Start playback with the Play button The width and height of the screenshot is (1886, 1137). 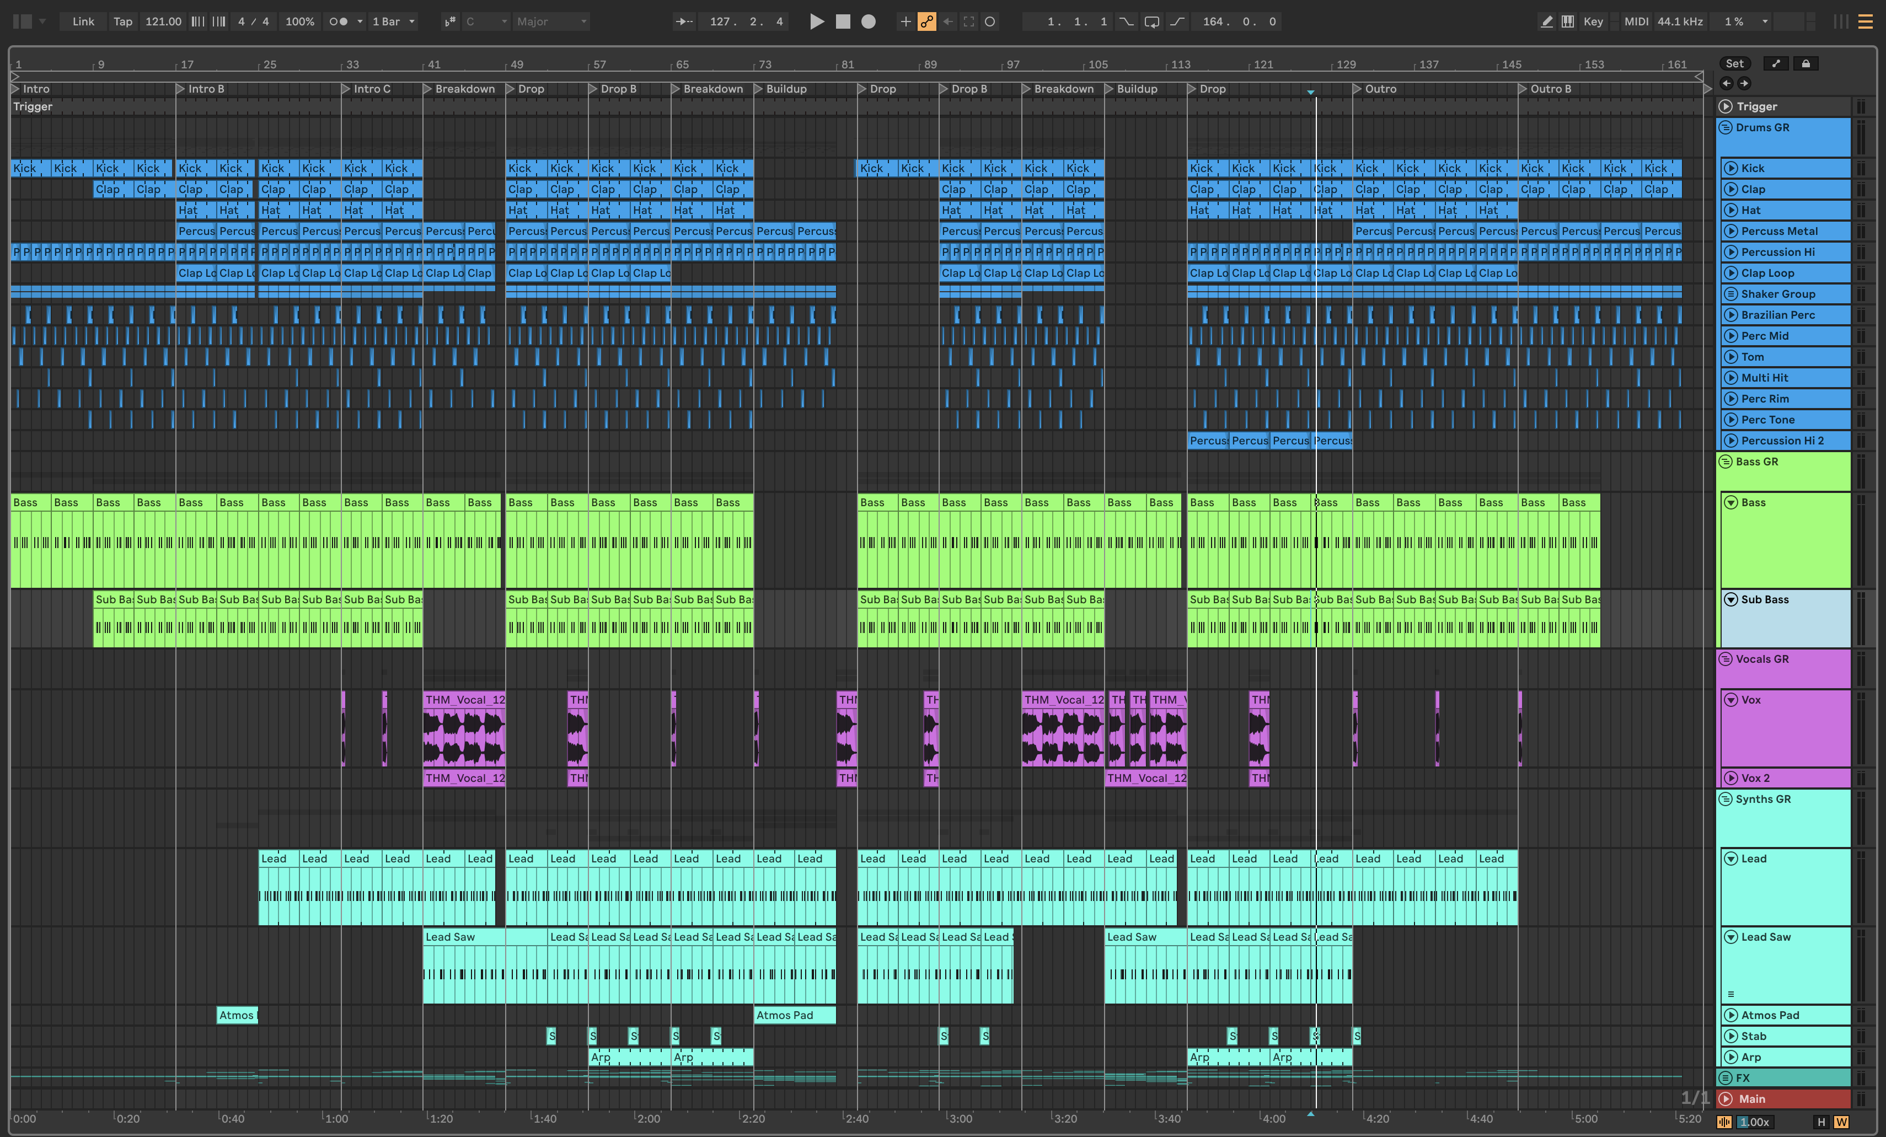point(817,22)
